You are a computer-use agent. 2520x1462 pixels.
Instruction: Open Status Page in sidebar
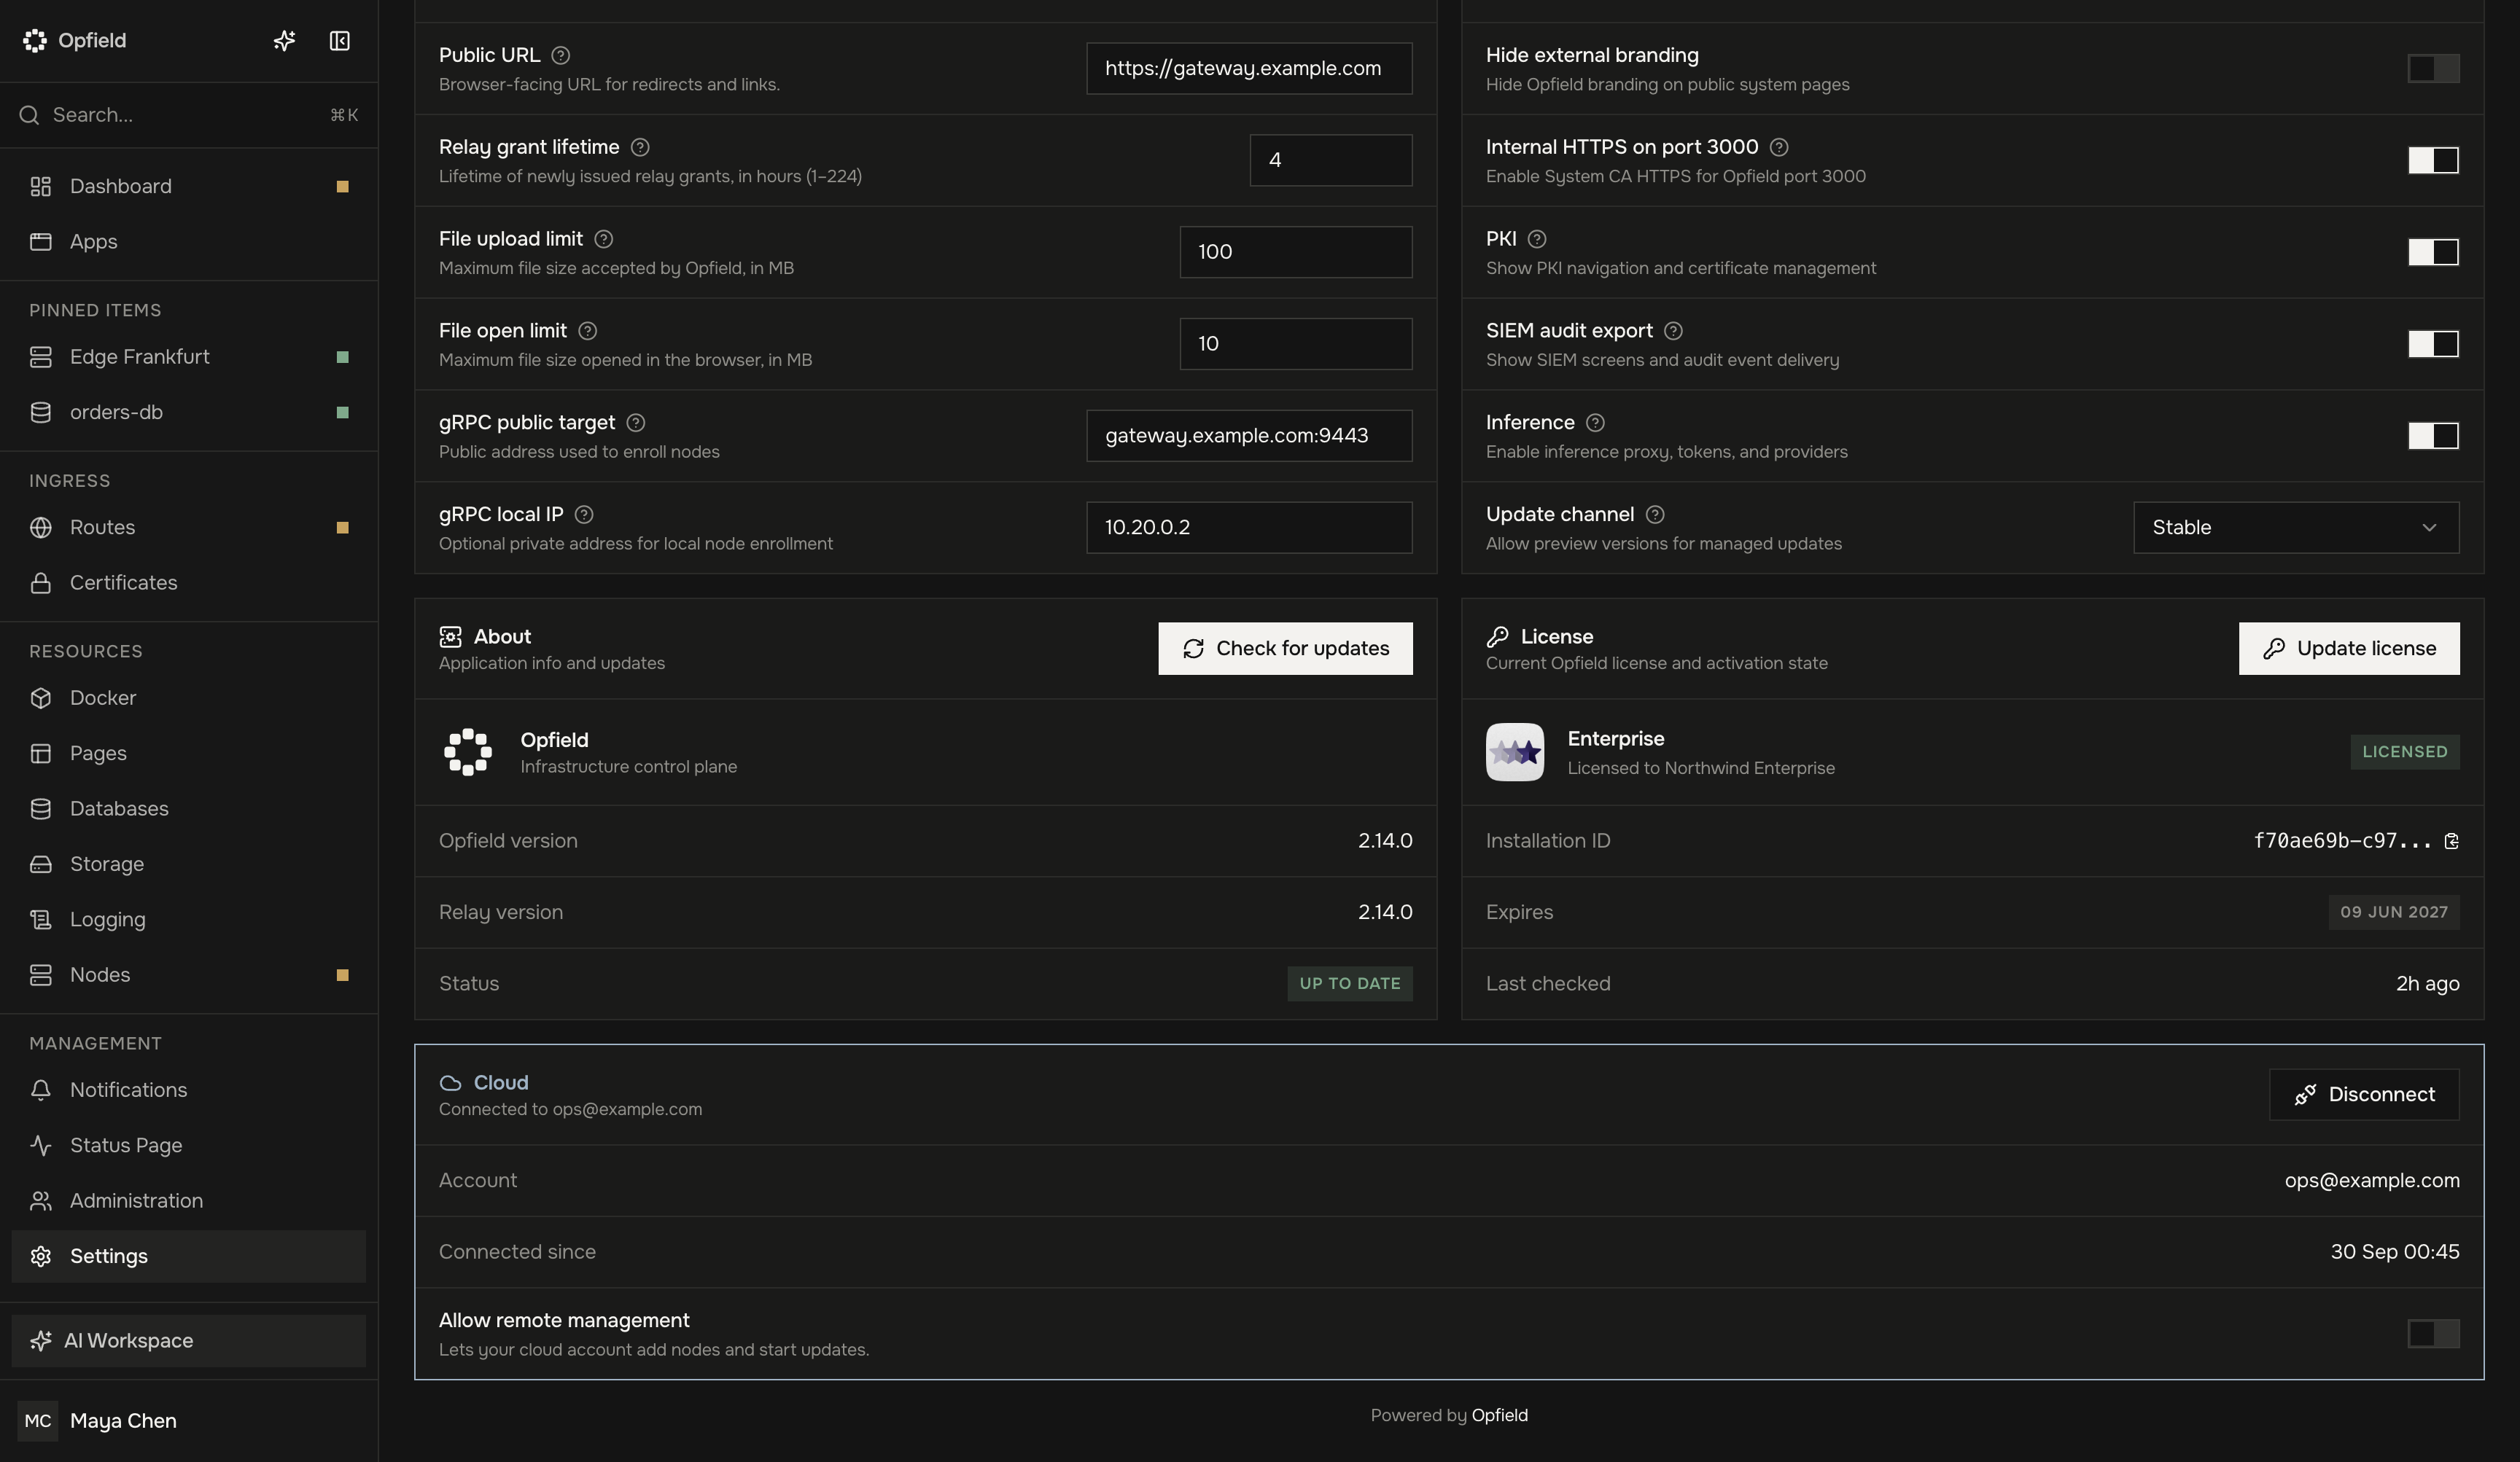coord(189,1146)
